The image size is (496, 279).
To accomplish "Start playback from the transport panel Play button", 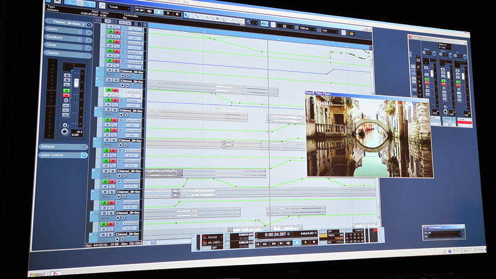I will click(305, 242).
